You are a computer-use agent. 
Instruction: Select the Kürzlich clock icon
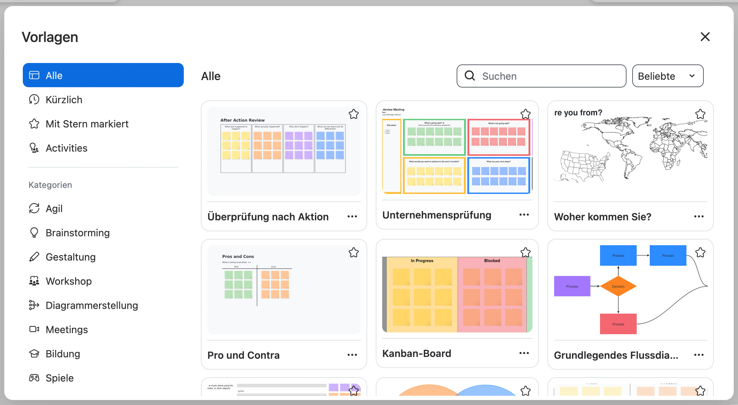34,100
